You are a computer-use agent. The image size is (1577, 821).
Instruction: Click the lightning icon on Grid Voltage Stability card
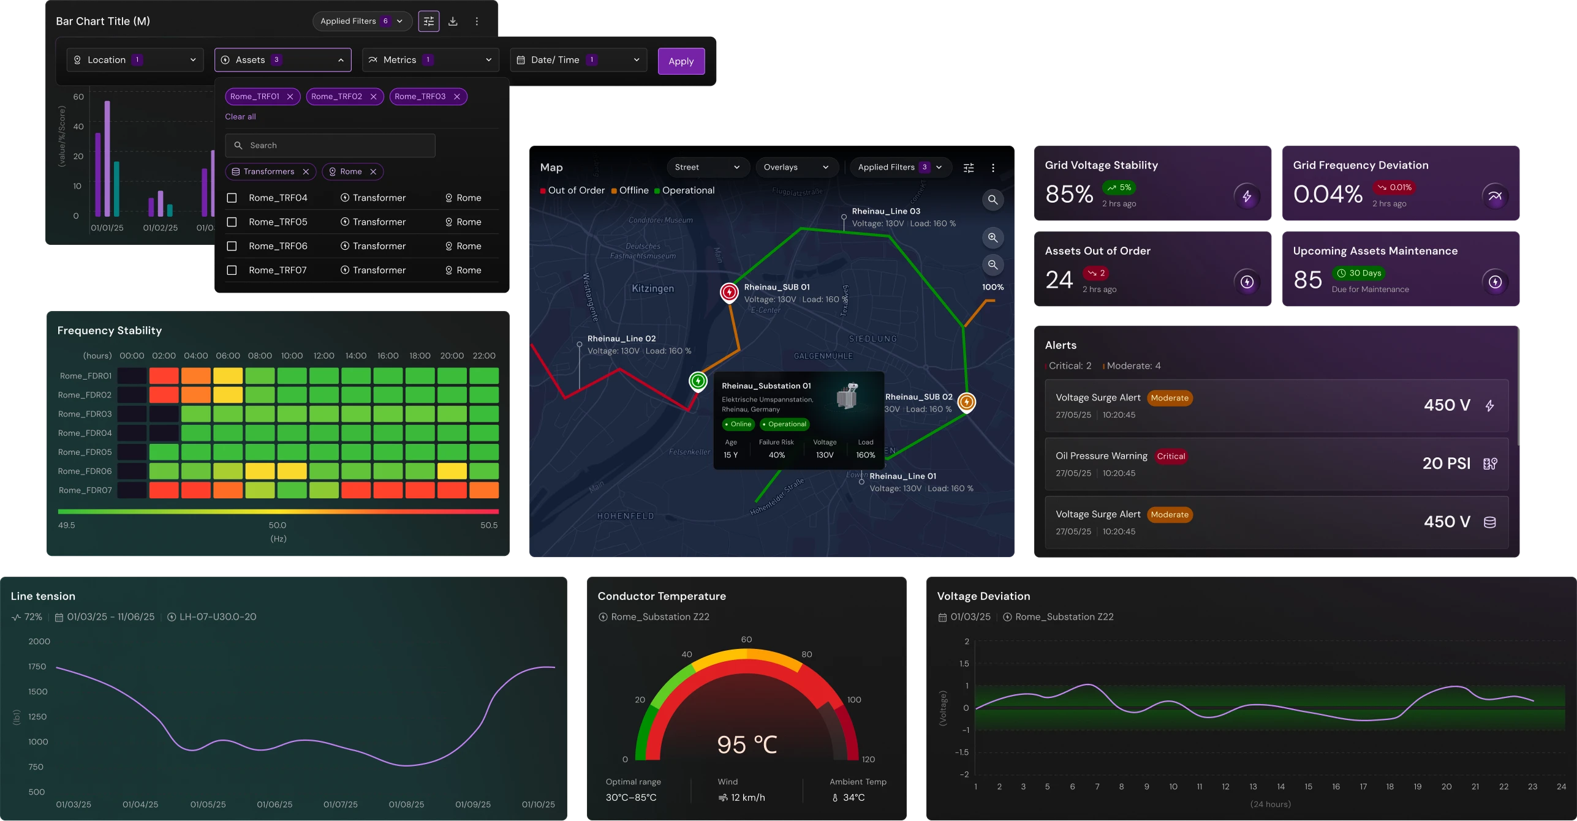1247,196
